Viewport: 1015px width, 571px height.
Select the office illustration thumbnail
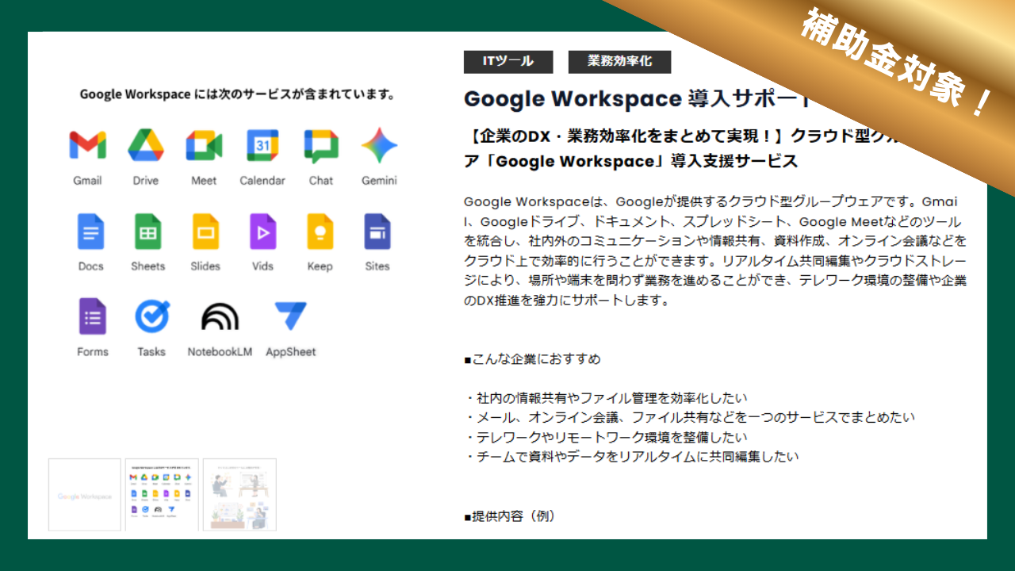[239, 495]
